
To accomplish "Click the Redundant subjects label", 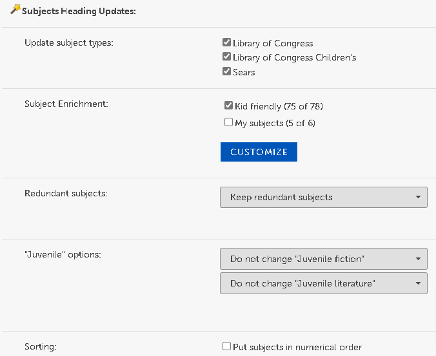I will 66,193.
